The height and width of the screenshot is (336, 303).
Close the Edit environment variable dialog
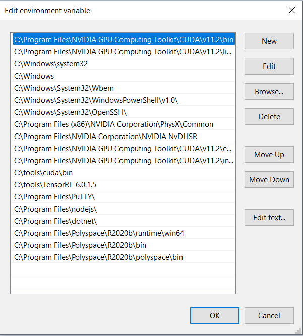pos(291,10)
